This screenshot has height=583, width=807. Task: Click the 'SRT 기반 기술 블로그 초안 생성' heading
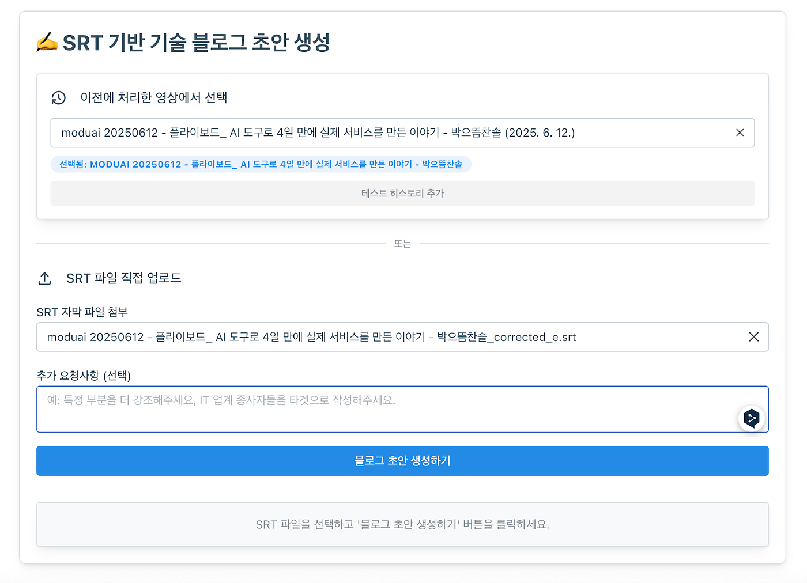pos(196,43)
